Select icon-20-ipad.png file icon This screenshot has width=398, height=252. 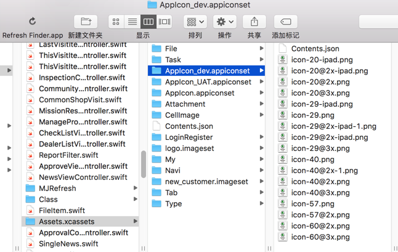(283, 60)
